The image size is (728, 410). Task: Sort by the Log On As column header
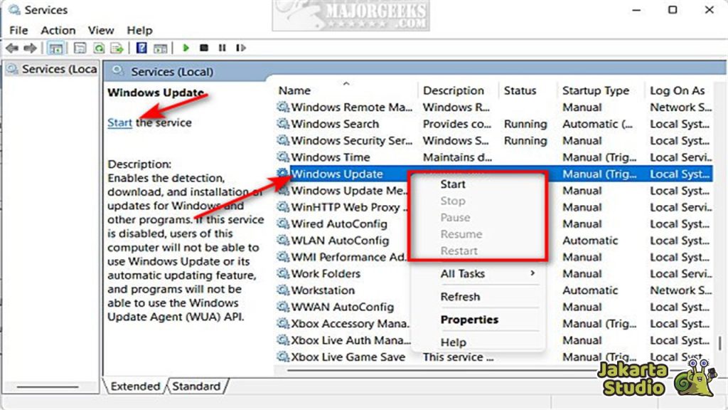point(679,90)
